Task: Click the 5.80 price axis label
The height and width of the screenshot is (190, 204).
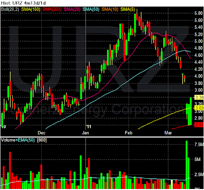Action: coord(198,13)
